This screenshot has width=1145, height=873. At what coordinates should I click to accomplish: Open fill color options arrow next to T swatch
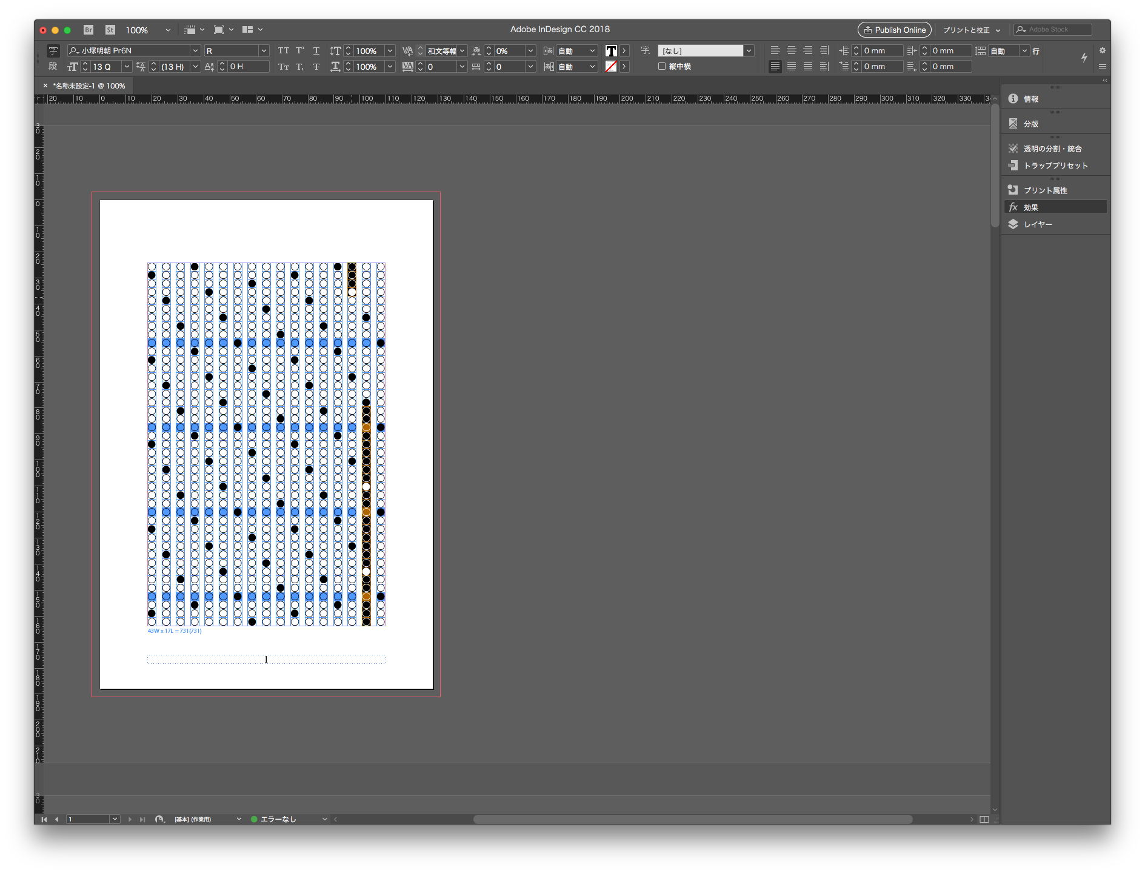[x=624, y=51]
